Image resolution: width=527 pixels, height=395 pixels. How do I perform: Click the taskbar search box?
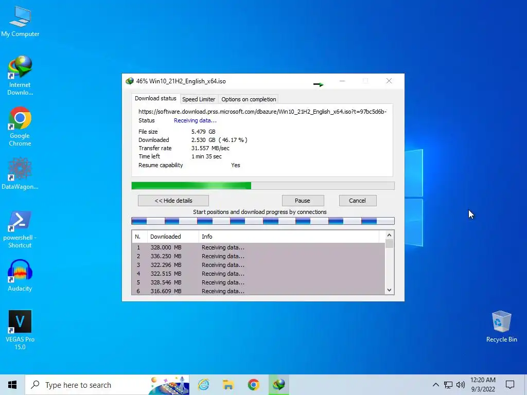[107, 385]
